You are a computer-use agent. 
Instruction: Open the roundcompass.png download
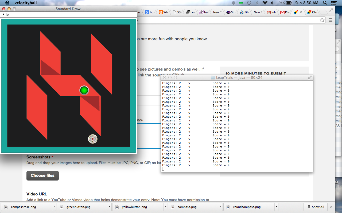pyautogui.click(x=248, y=207)
